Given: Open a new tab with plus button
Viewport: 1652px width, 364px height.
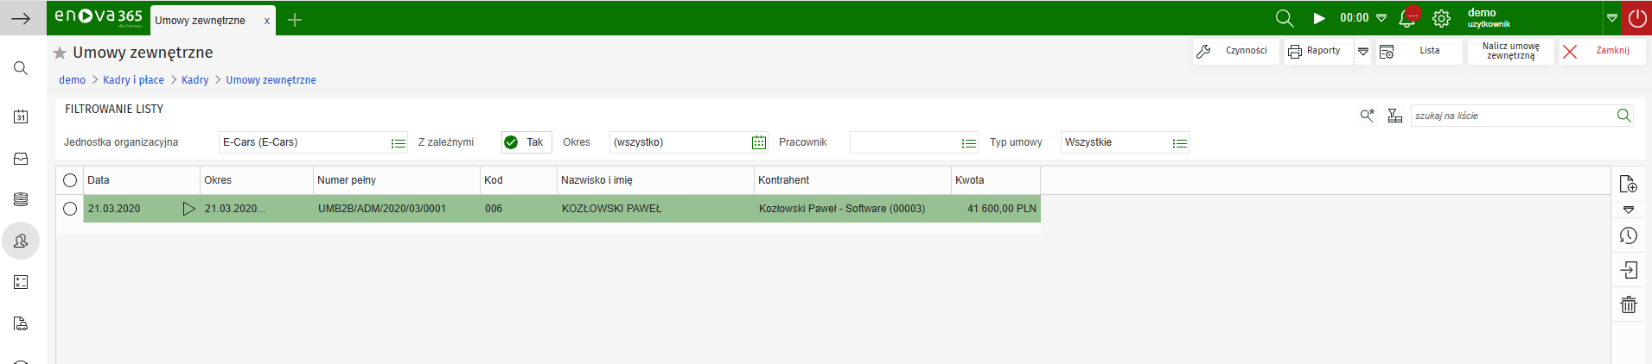Looking at the screenshot, I should coord(295,20).
